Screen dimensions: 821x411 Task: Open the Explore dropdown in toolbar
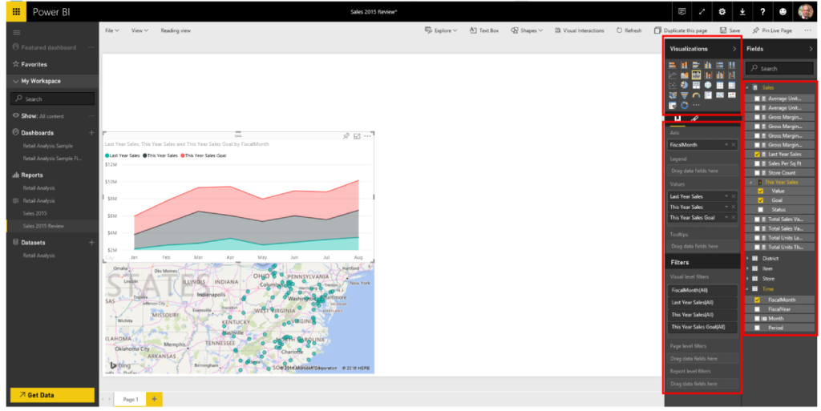[440, 30]
